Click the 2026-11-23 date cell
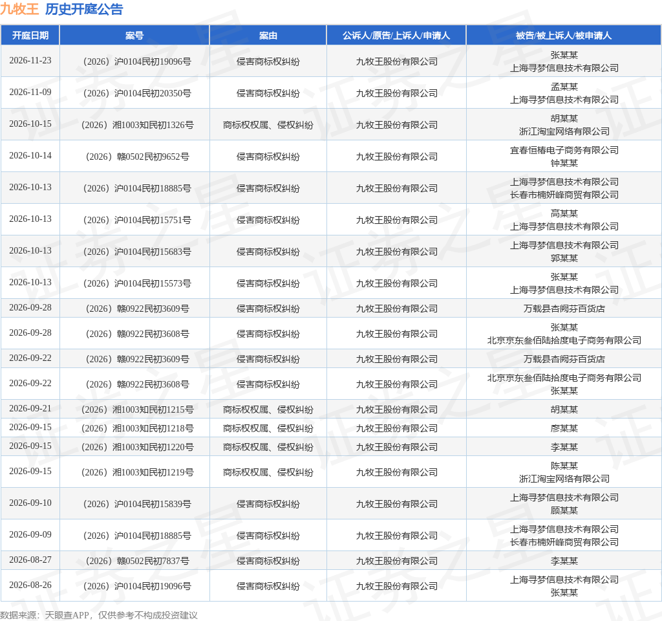Image resolution: width=662 pixels, height=621 pixels. [30, 60]
